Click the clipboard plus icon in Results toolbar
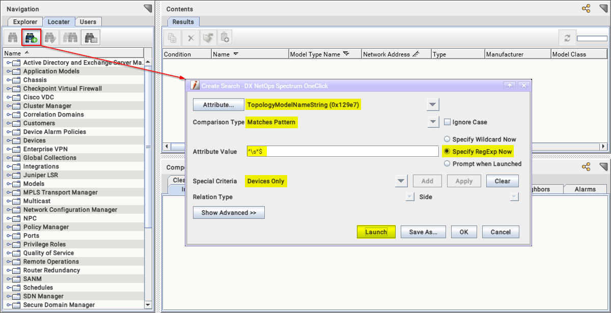 (x=225, y=38)
